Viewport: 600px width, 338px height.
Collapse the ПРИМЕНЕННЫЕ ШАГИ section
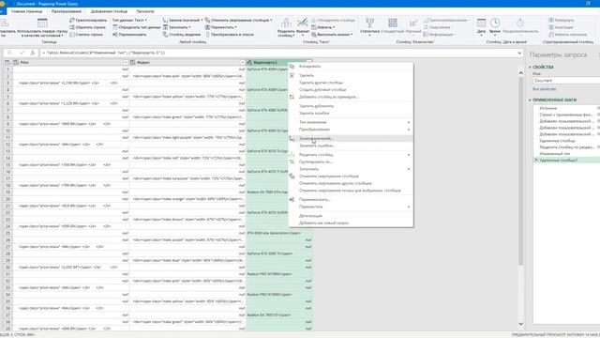click(530, 100)
